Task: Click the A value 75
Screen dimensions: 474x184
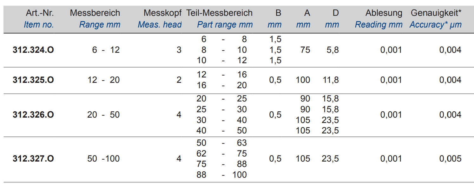Action: (x=305, y=50)
